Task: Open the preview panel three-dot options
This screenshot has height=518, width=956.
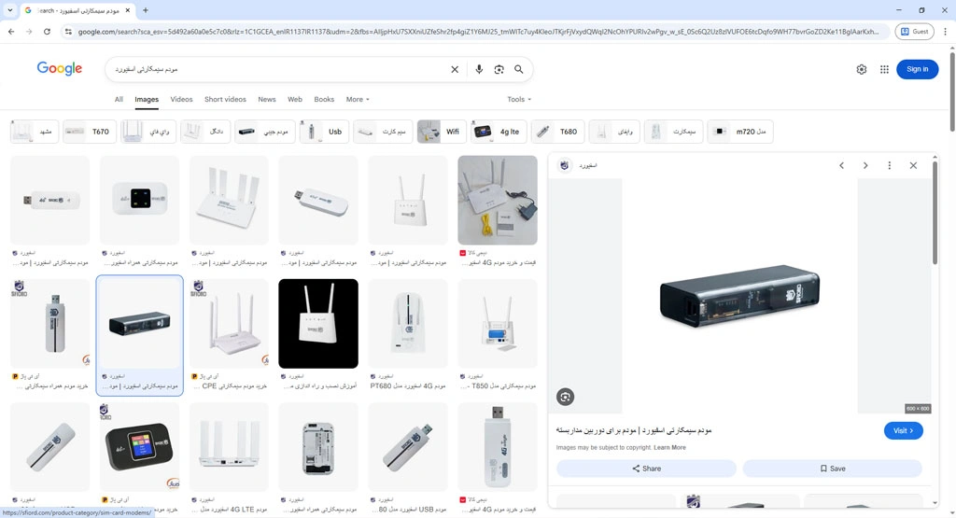Action: click(889, 165)
